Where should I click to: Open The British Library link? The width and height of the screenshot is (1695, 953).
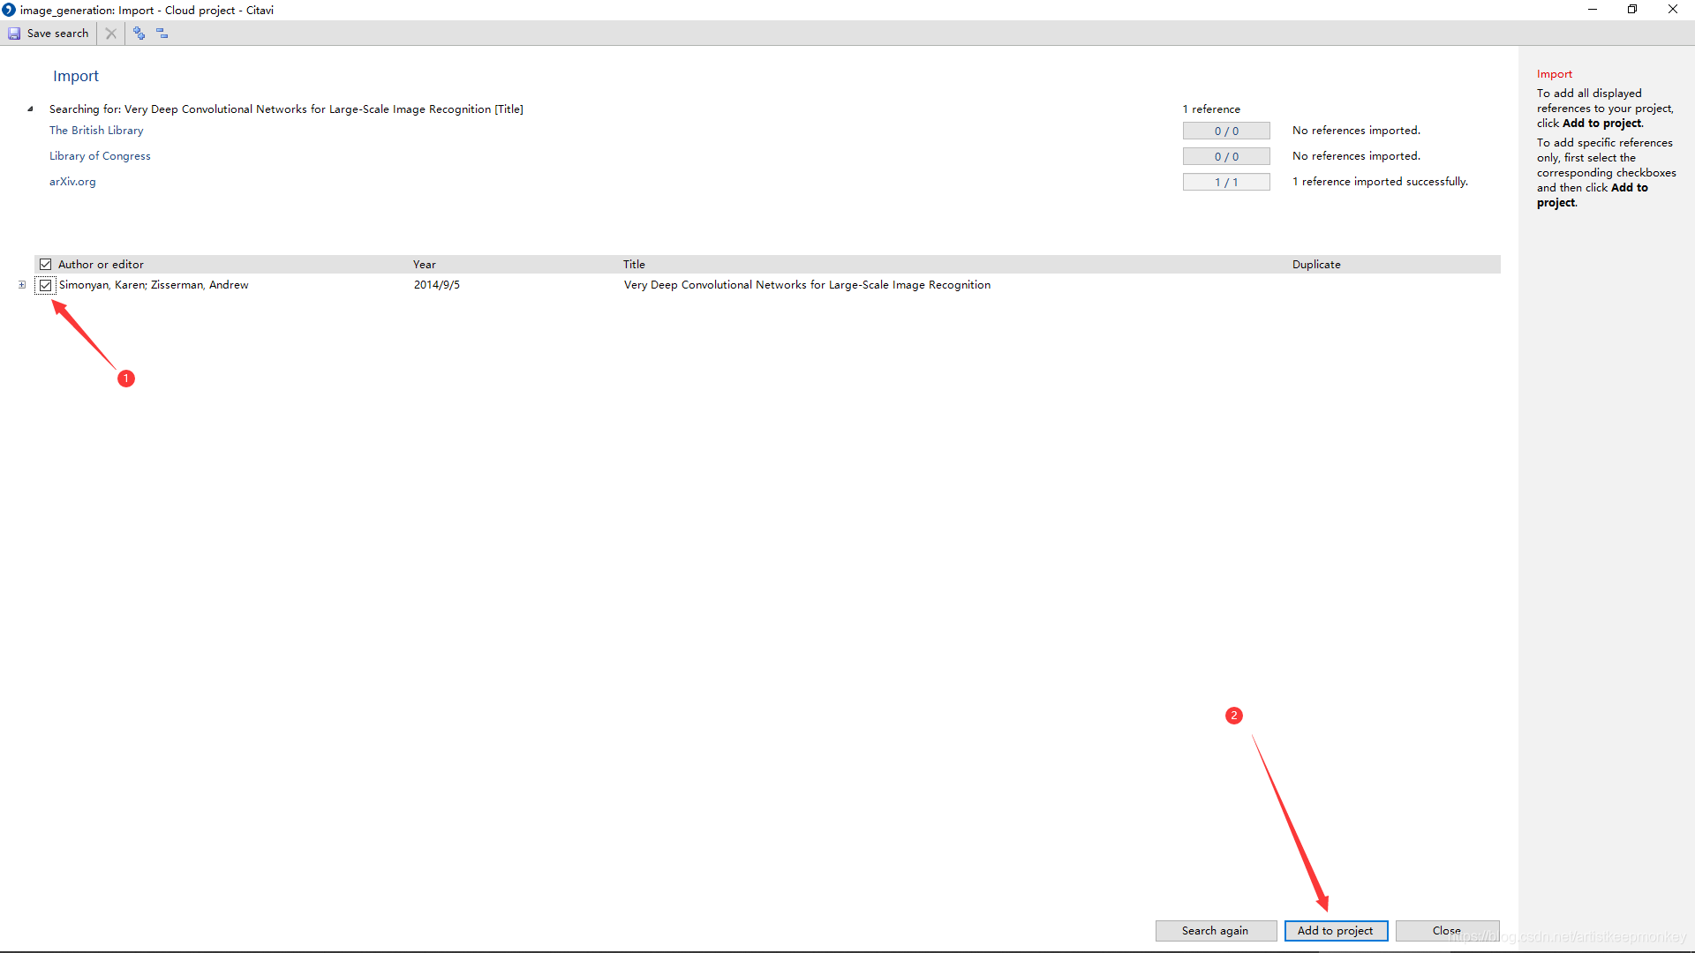[x=96, y=131]
